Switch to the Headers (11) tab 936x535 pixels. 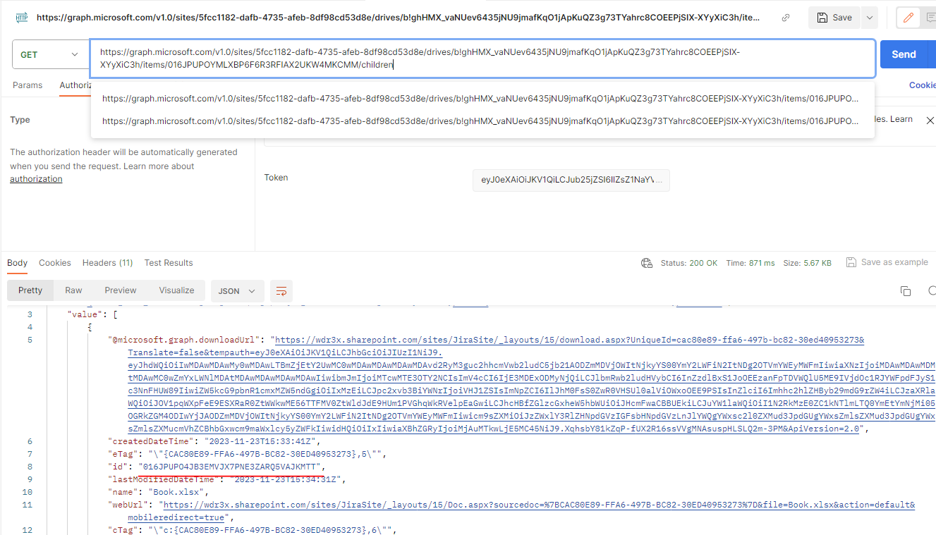[107, 262]
